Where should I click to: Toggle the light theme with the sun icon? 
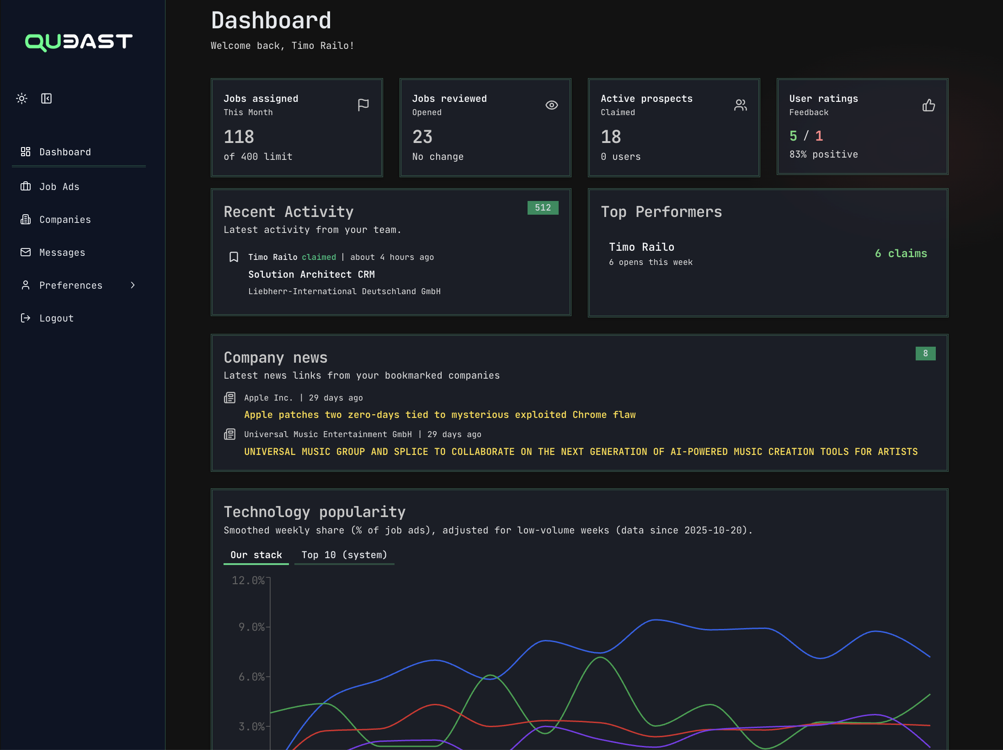pyautogui.click(x=21, y=98)
